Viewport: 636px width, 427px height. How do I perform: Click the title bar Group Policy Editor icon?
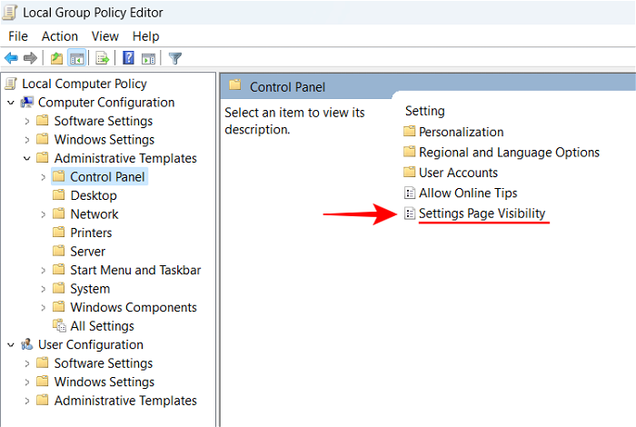point(9,12)
